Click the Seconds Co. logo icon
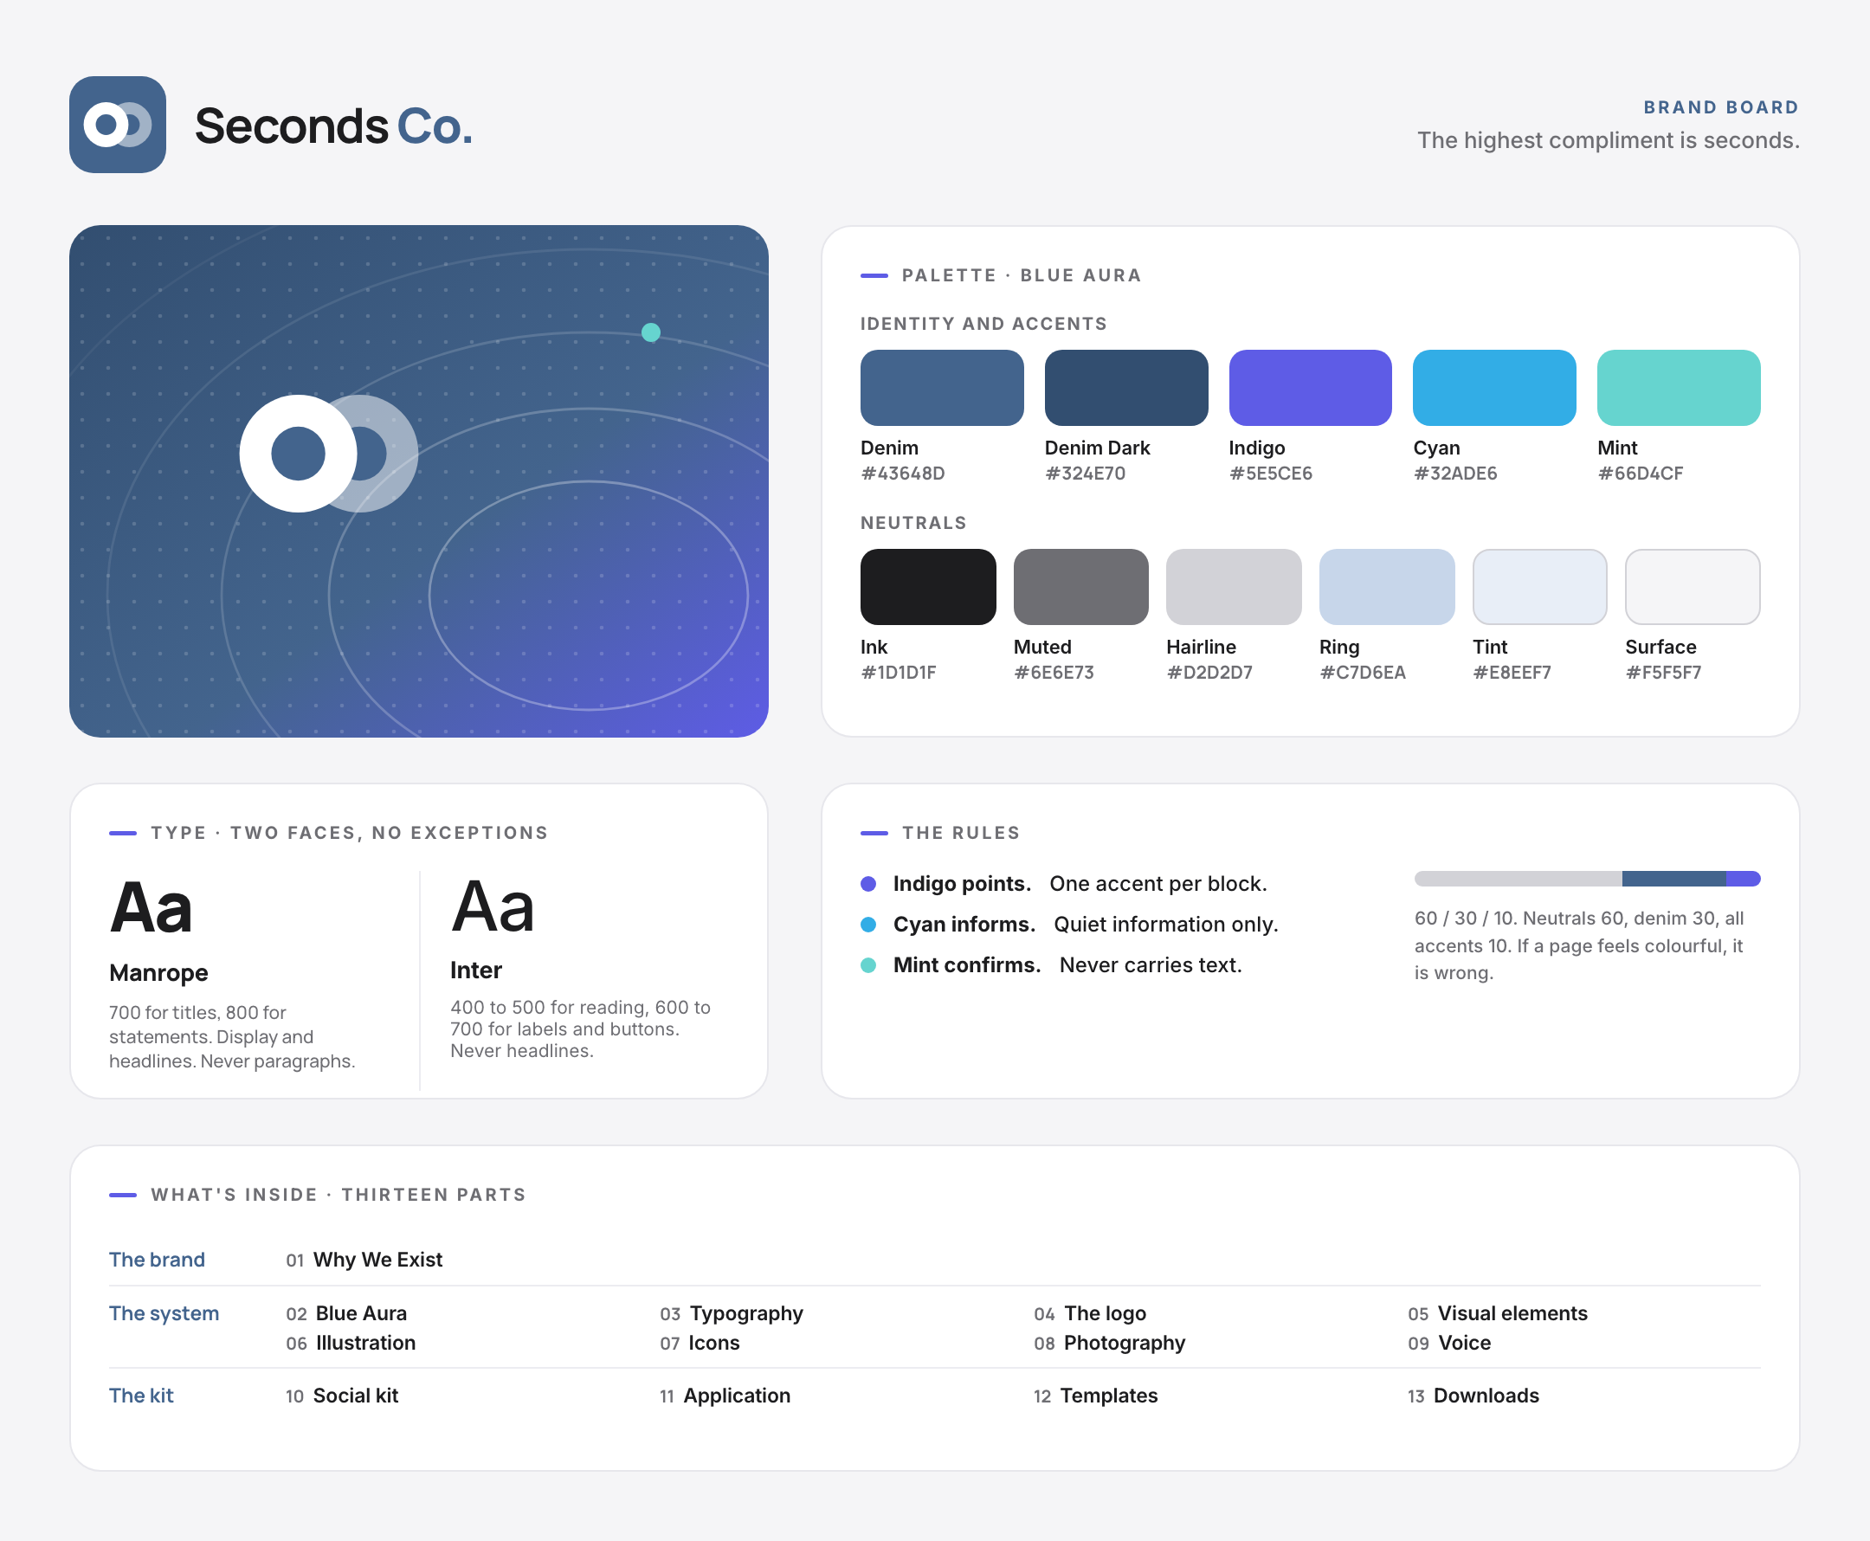1870x1541 pixels. point(117,125)
